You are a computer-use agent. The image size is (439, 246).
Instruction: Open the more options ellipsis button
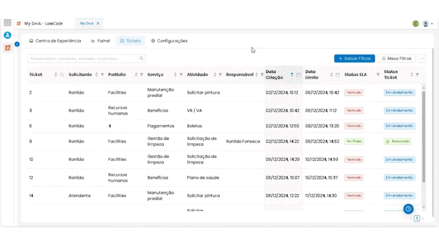[422, 58]
